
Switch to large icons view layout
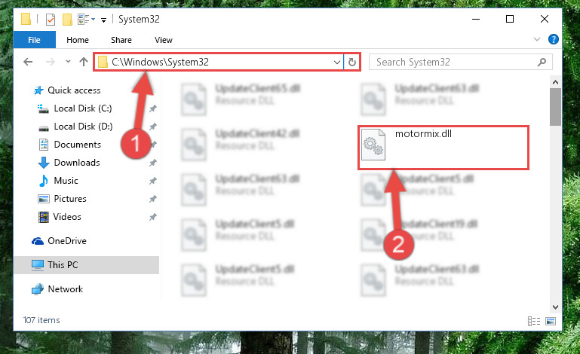(x=551, y=321)
